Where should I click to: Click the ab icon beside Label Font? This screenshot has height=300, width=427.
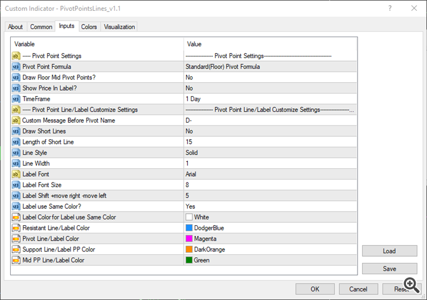point(16,175)
